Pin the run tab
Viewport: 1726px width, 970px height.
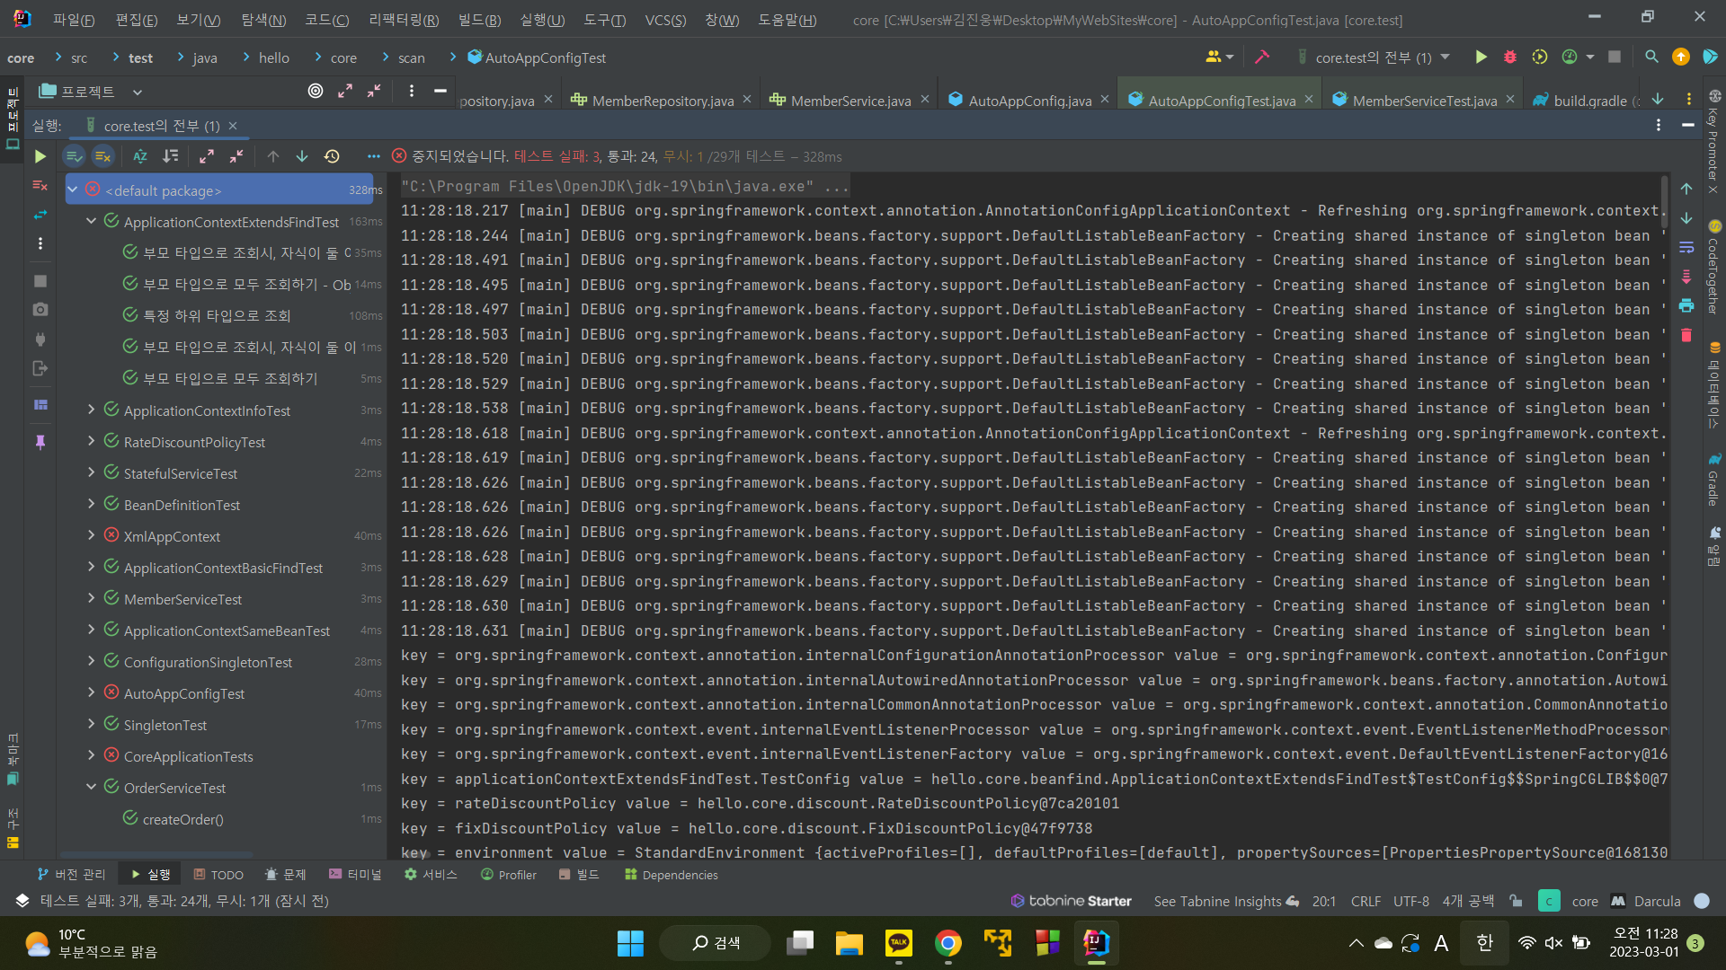click(x=40, y=442)
